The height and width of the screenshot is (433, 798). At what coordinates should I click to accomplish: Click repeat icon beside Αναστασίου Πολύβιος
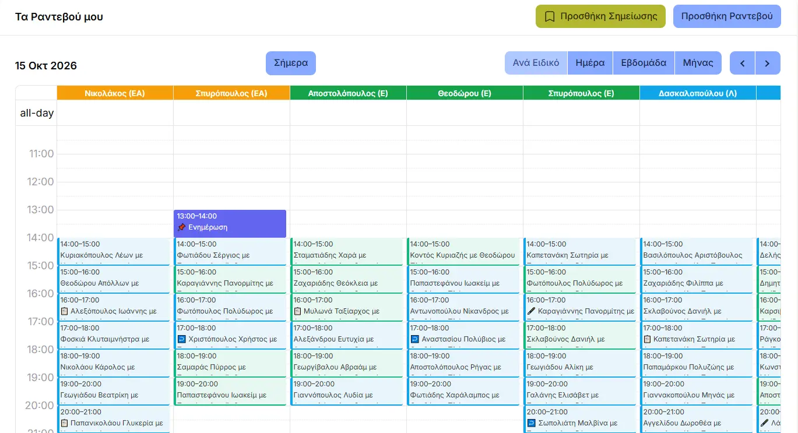pos(414,339)
